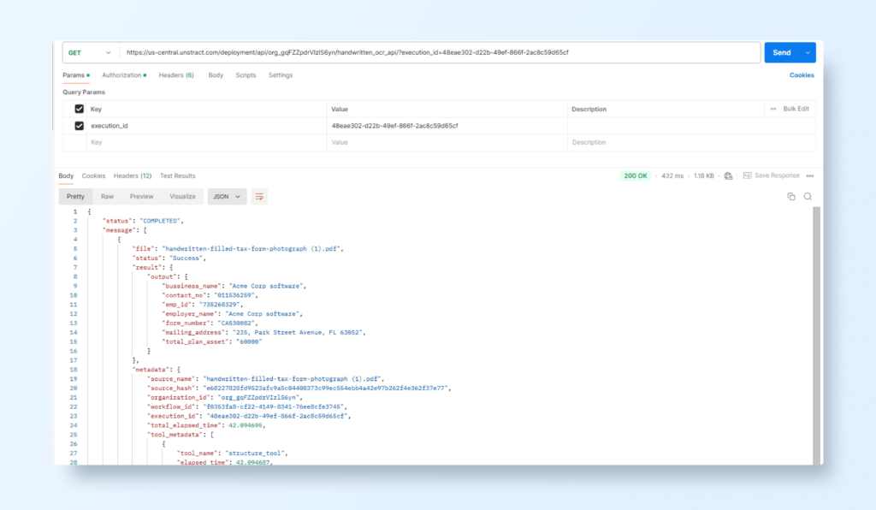Open the GET method dropdown
Viewport: 876px width, 510px height.
(90, 53)
